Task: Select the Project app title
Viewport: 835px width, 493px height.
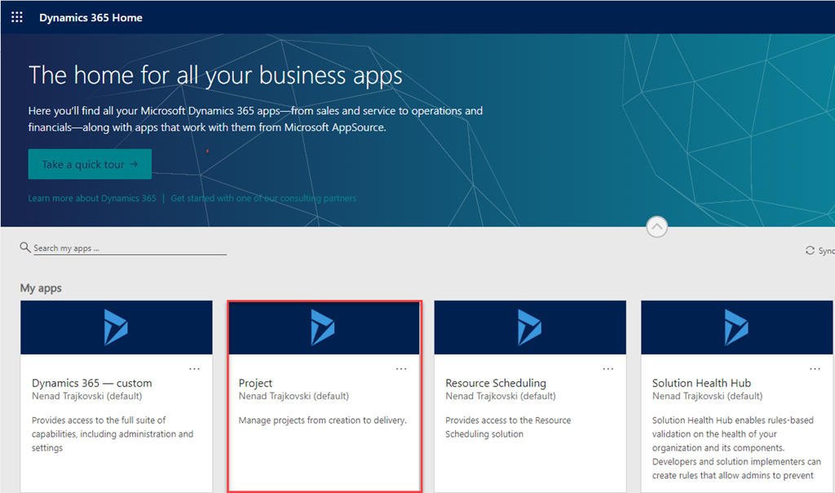Action: coord(255,383)
